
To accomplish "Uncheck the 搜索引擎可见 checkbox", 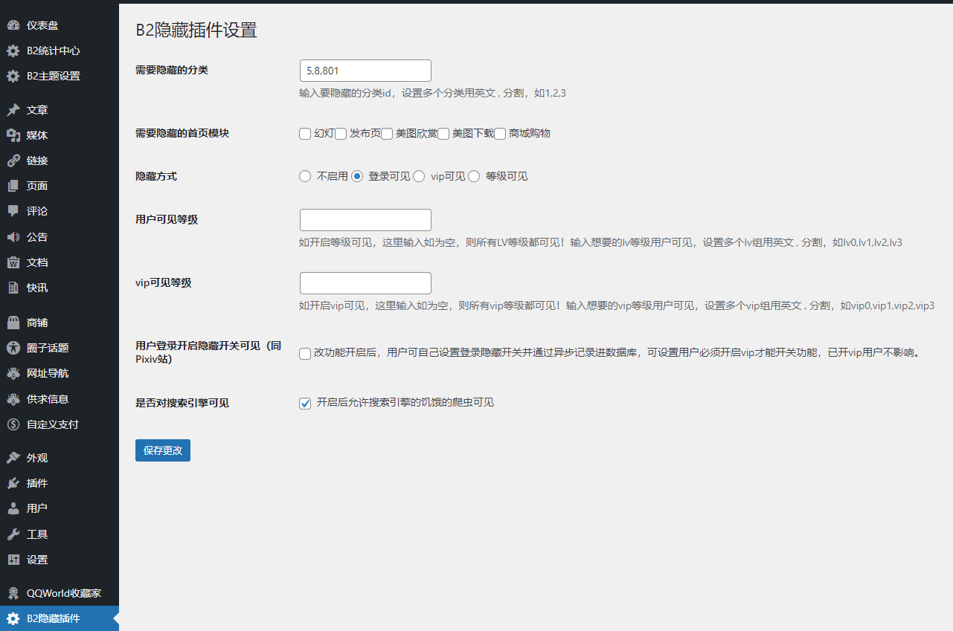I will [305, 404].
